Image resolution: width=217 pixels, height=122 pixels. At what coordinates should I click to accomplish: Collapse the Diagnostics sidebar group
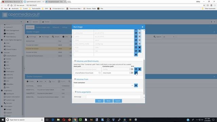2,90
